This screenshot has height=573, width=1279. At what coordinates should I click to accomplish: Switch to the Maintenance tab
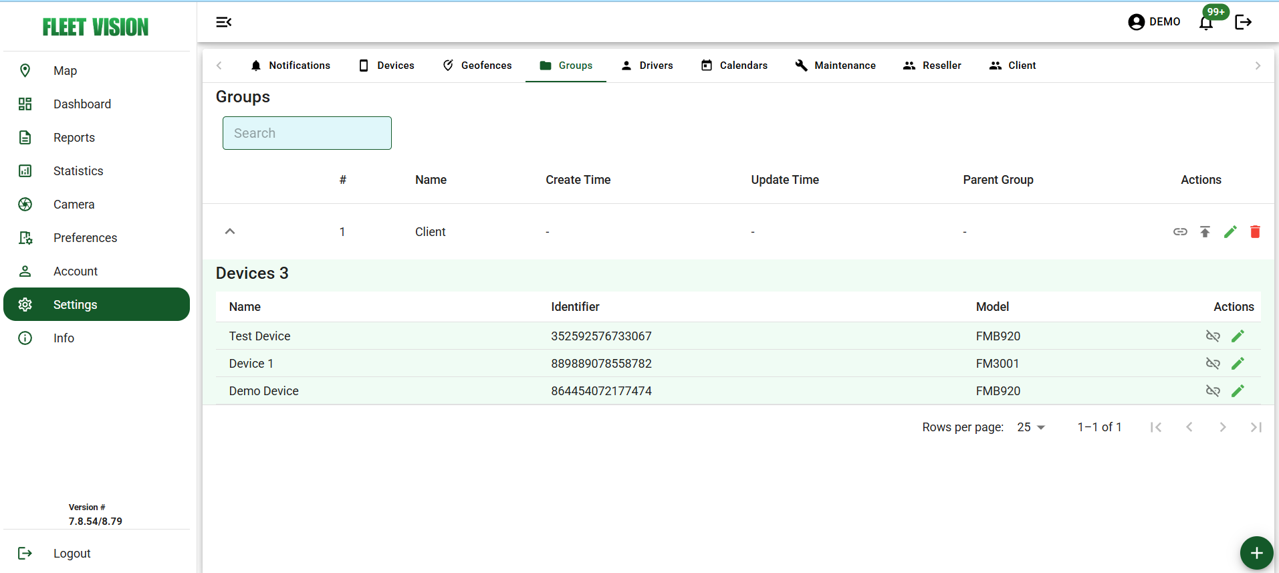pyautogui.click(x=835, y=66)
